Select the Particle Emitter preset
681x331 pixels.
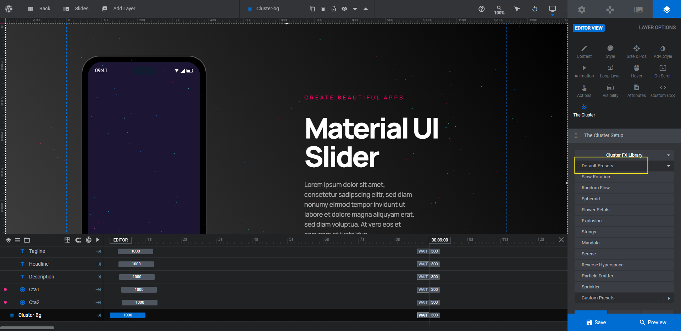pyautogui.click(x=624, y=276)
